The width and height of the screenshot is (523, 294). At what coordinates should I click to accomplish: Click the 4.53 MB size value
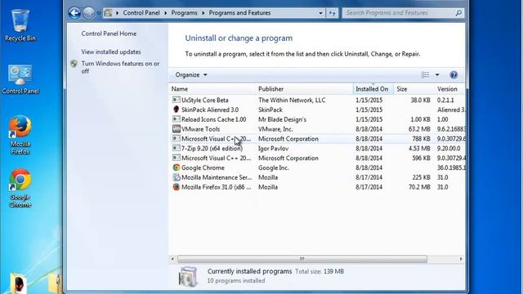tap(419, 149)
